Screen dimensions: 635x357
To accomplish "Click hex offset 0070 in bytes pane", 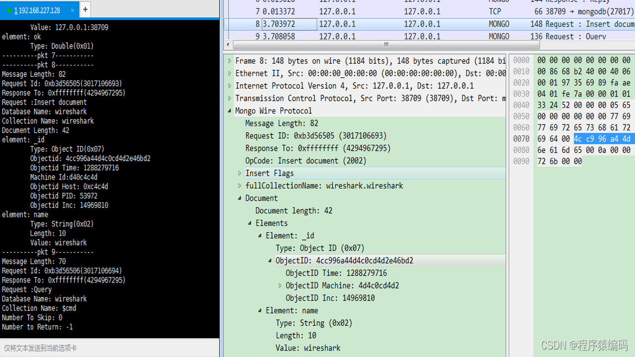I will click(521, 139).
